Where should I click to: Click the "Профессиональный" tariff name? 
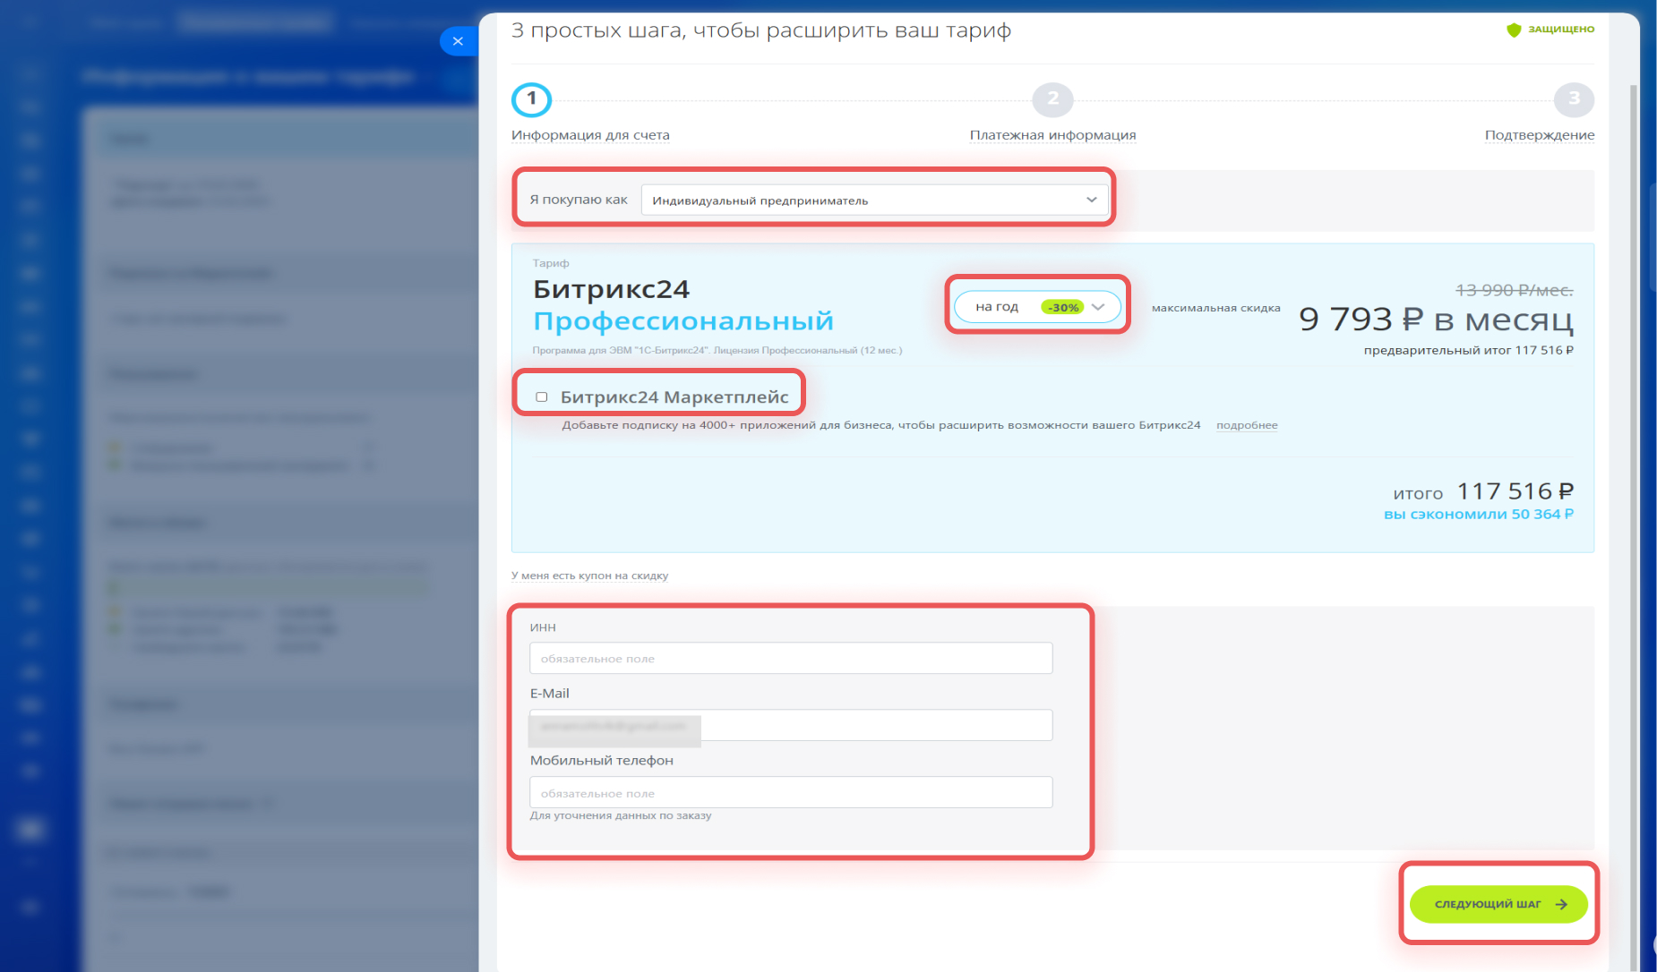pos(683,320)
